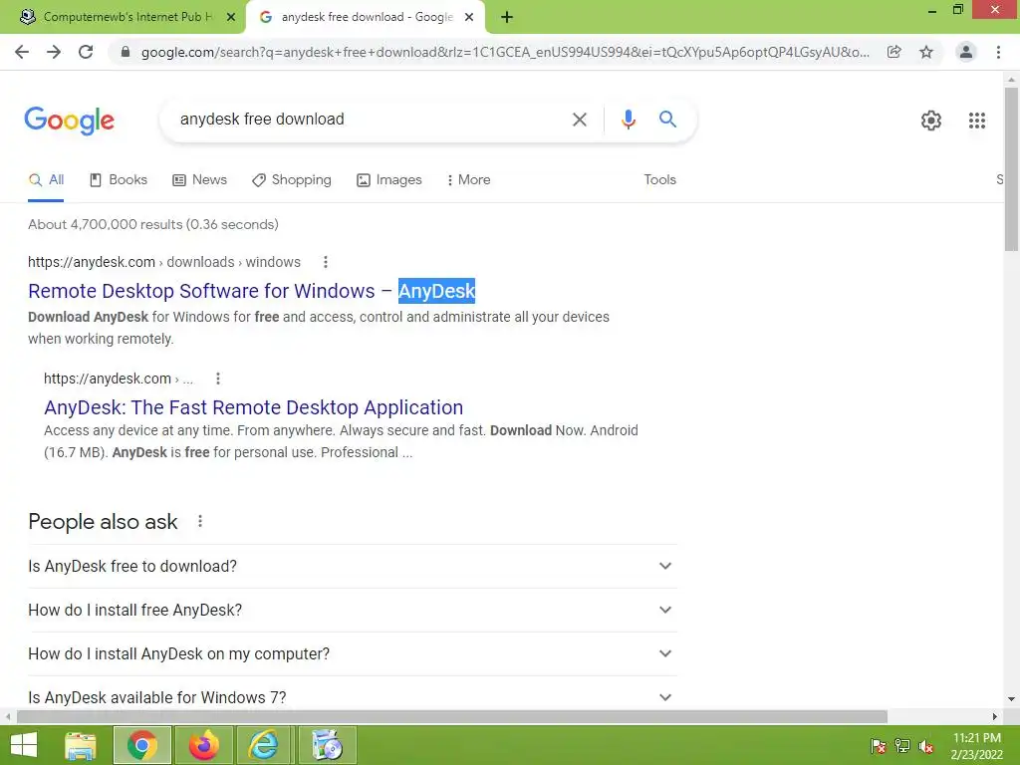Select the anydesk free download browser tab
The width and height of the screenshot is (1020, 765).
coord(365,18)
